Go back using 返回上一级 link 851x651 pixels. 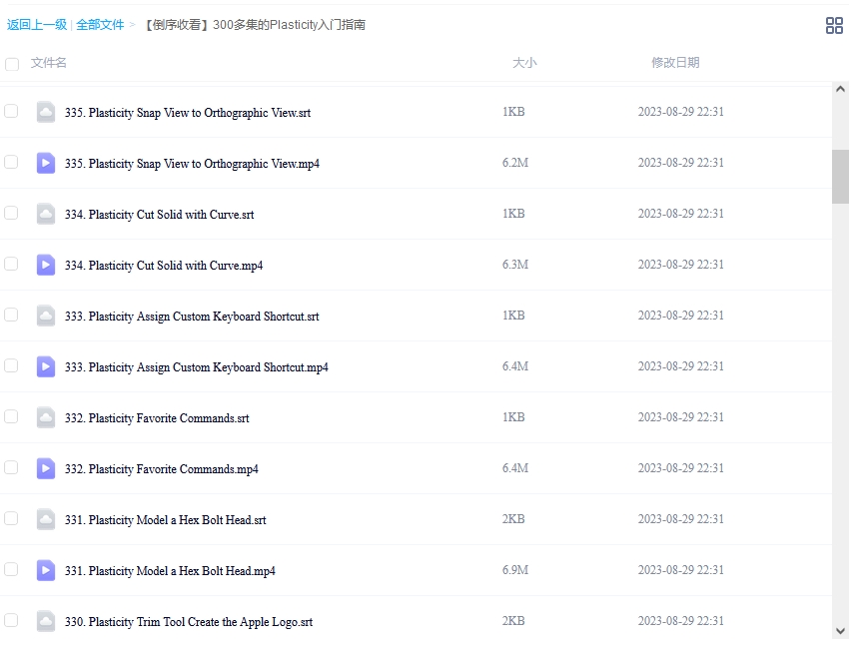point(37,25)
